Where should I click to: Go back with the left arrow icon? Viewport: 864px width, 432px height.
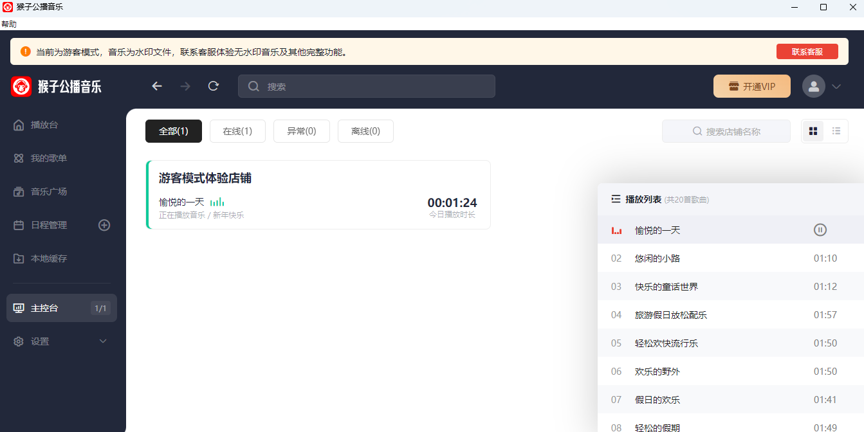157,86
